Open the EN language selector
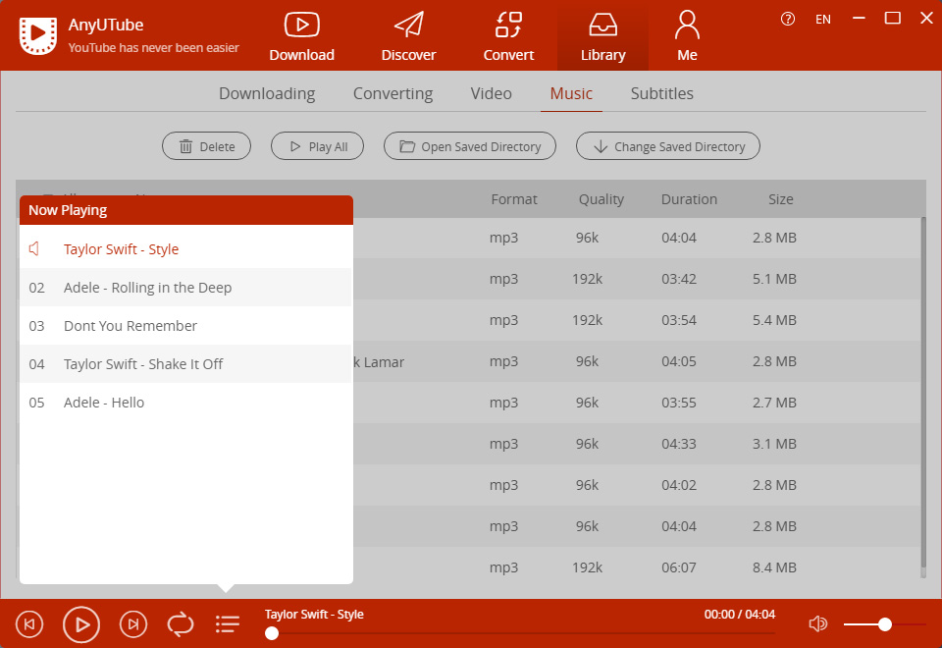Image resolution: width=942 pixels, height=648 pixels. click(822, 20)
